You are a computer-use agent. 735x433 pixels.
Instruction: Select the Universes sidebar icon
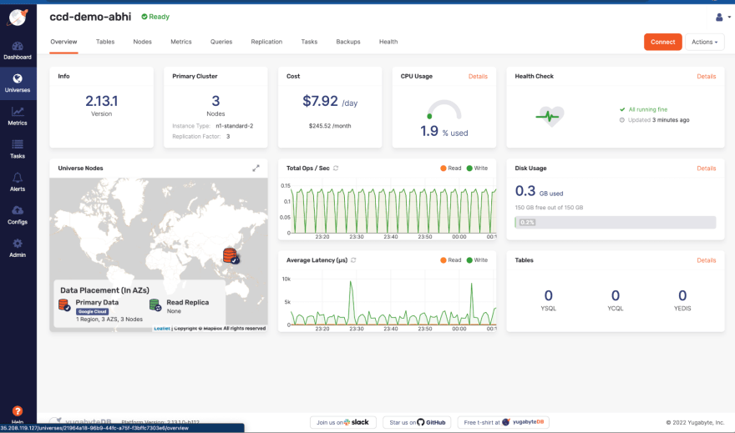point(18,83)
